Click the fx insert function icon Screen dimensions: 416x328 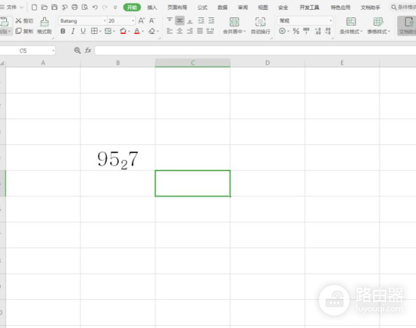[x=88, y=51]
